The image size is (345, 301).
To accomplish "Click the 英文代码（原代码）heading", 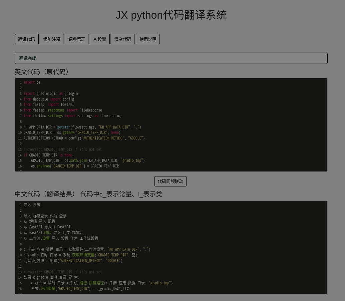I will pos(43,72).
